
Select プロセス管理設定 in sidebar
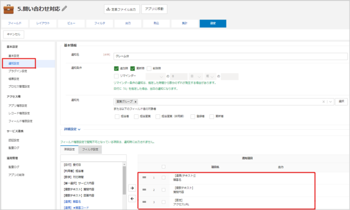(x=19, y=86)
